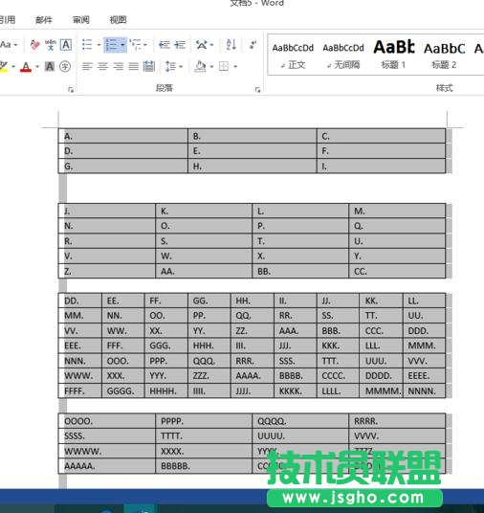The image size is (484, 513).
Task: Expand the Multilevel List dropdown arrow
Action: [145, 45]
